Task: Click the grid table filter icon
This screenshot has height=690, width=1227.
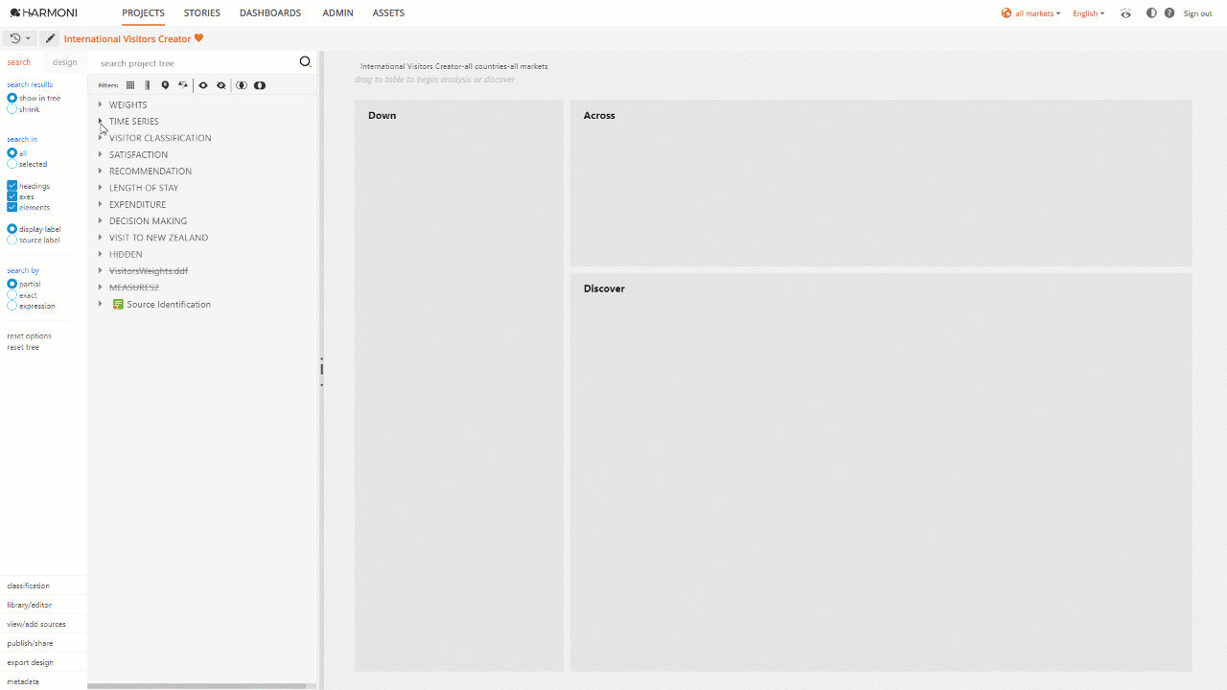Action: pos(130,85)
